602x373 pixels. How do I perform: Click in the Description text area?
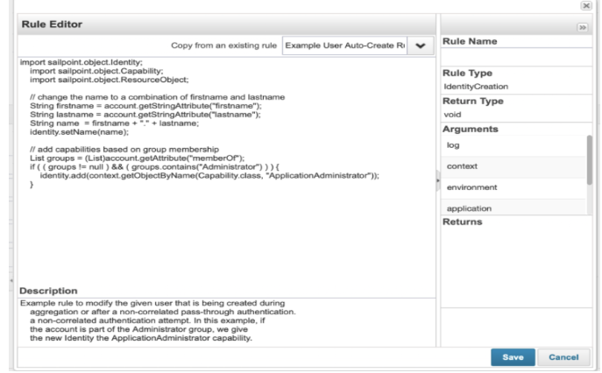pyautogui.click(x=227, y=321)
